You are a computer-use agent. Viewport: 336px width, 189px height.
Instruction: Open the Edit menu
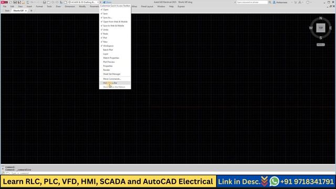pyautogui.click(x=12, y=6)
